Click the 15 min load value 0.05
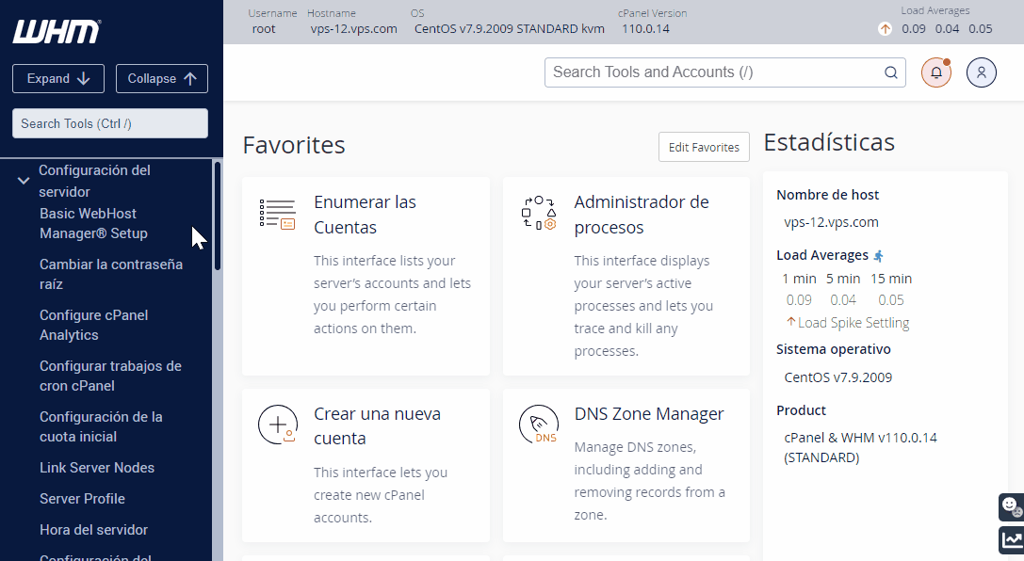 pos(891,300)
